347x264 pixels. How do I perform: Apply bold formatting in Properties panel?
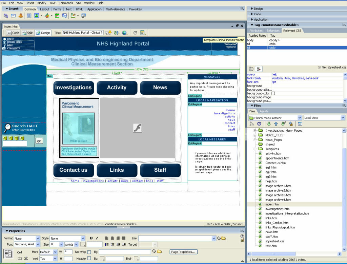click(x=91, y=238)
